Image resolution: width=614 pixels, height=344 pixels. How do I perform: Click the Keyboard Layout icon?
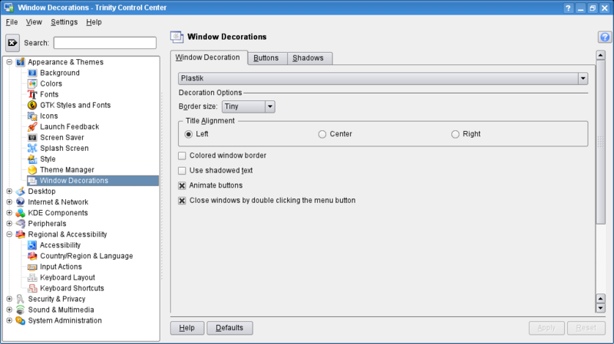coord(32,277)
